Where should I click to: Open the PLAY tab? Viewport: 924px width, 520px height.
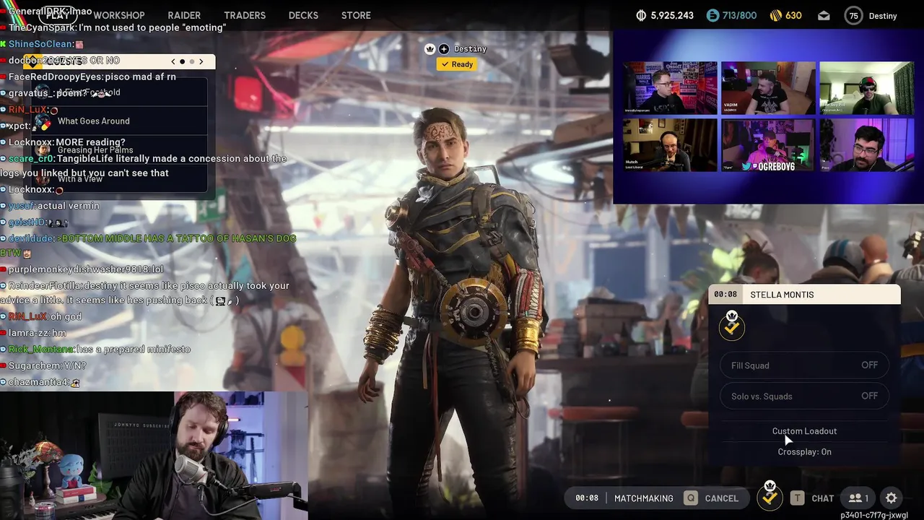(57, 15)
